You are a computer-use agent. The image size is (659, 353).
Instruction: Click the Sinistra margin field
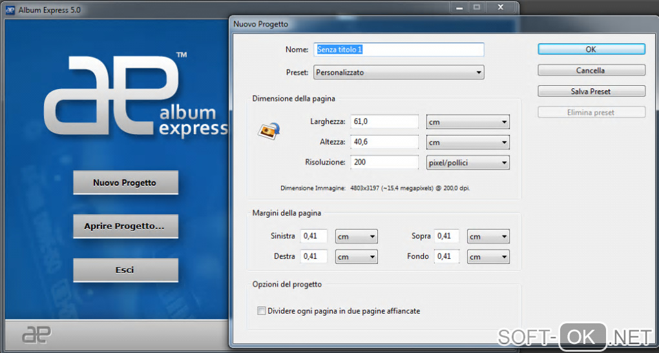tap(313, 236)
